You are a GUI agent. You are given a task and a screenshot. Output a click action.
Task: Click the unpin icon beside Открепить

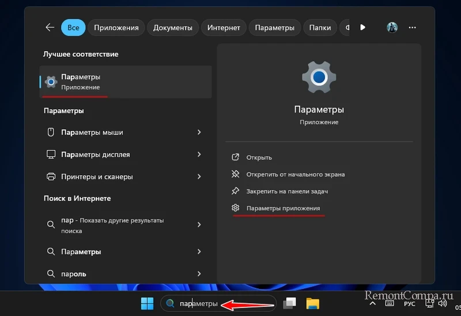click(235, 174)
